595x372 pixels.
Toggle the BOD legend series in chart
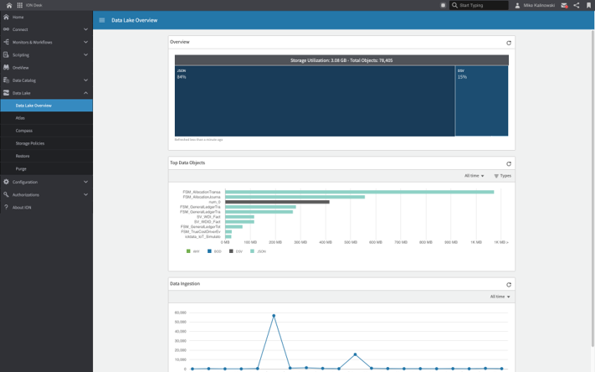click(x=214, y=251)
